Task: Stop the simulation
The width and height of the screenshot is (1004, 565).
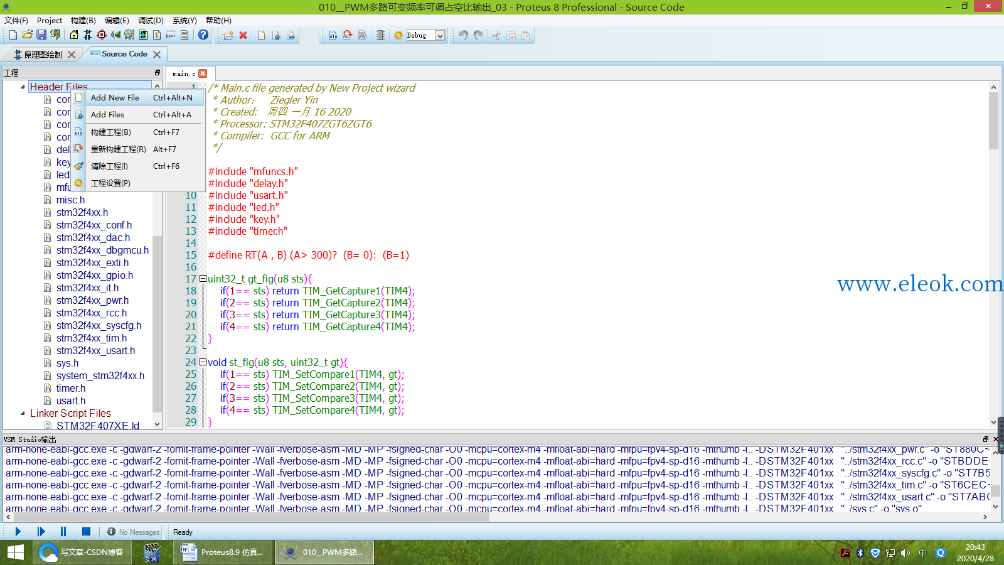Action: click(x=87, y=532)
